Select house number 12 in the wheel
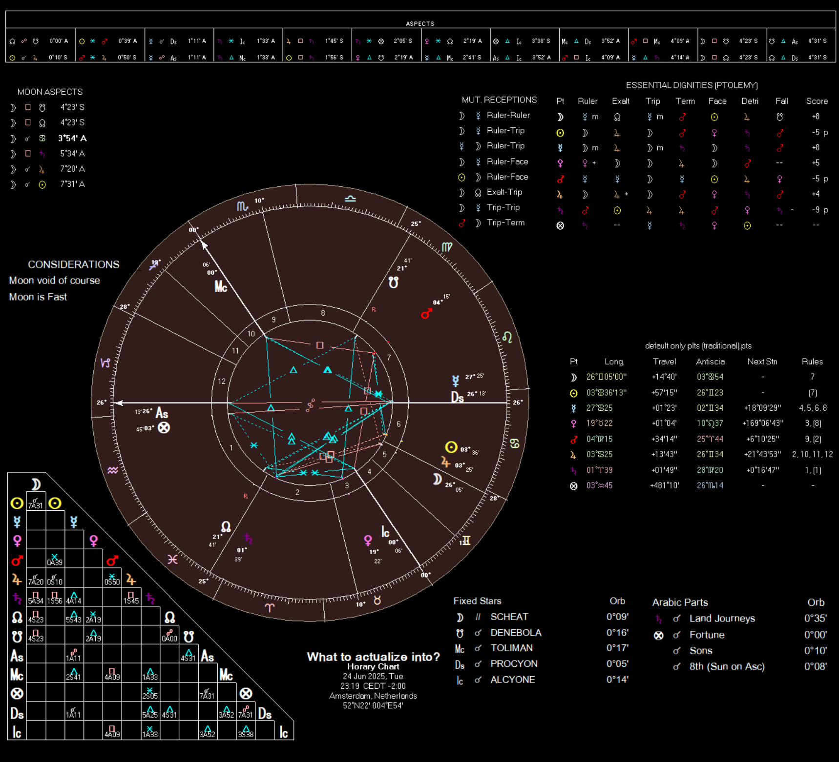 222,381
